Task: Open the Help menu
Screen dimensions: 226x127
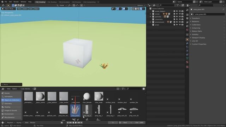Action: tap(30, 2)
